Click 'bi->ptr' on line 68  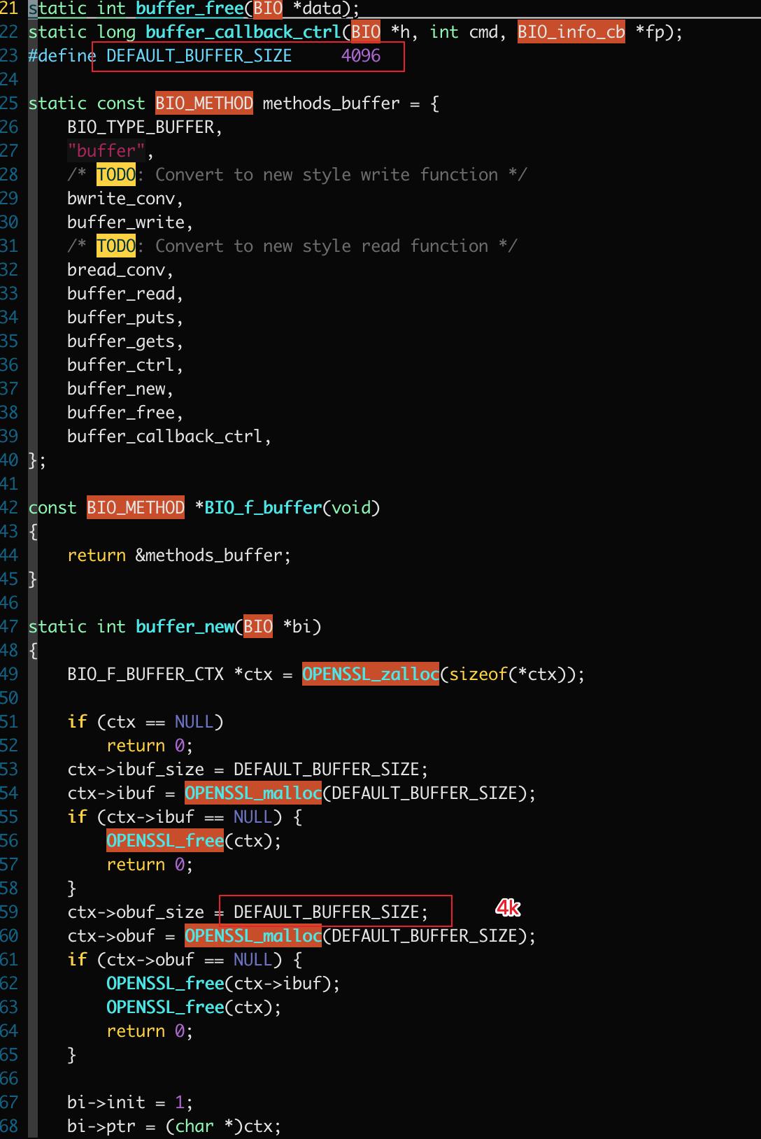pyautogui.click(x=101, y=1126)
